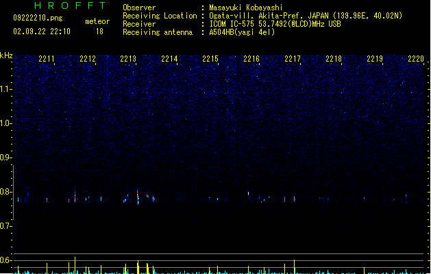
Task: Click the meteor count value 18
Action: click(99, 32)
